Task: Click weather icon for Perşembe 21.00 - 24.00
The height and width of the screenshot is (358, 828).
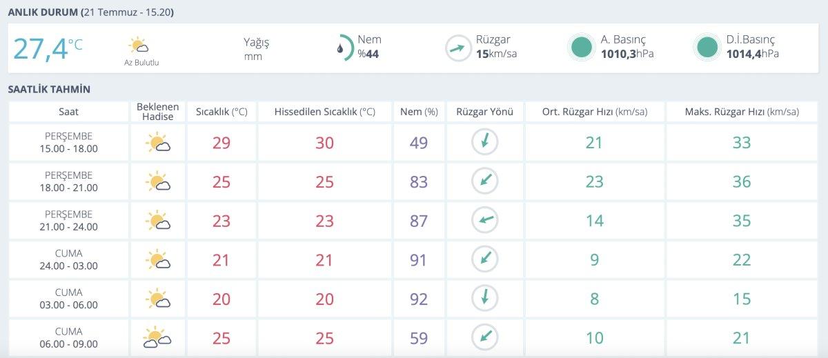Action: click(158, 221)
